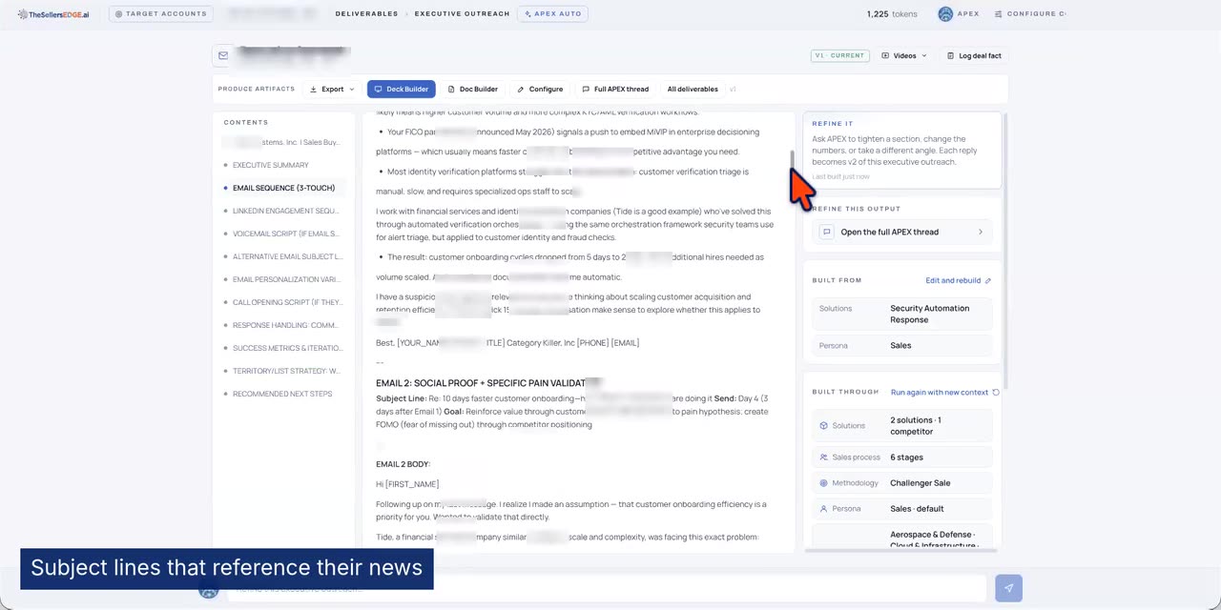Screen dimensions: 1221x610
Task: Click Log deal fact button
Action: (x=974, y=55)
